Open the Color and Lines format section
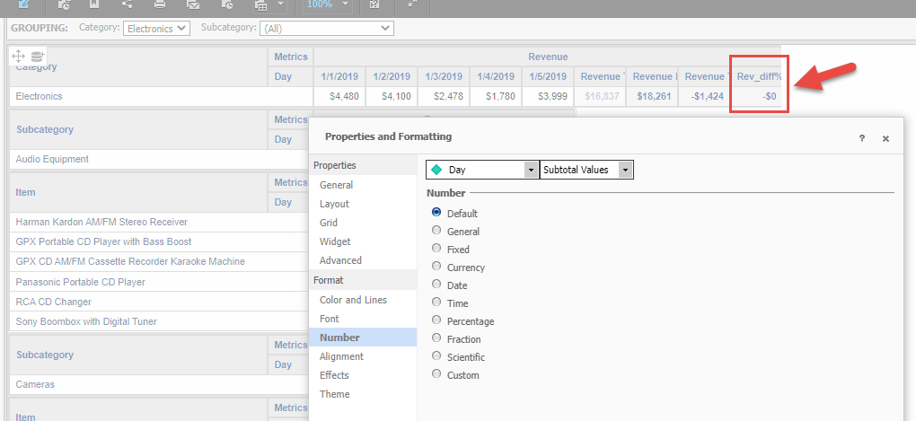 (353, 300)
